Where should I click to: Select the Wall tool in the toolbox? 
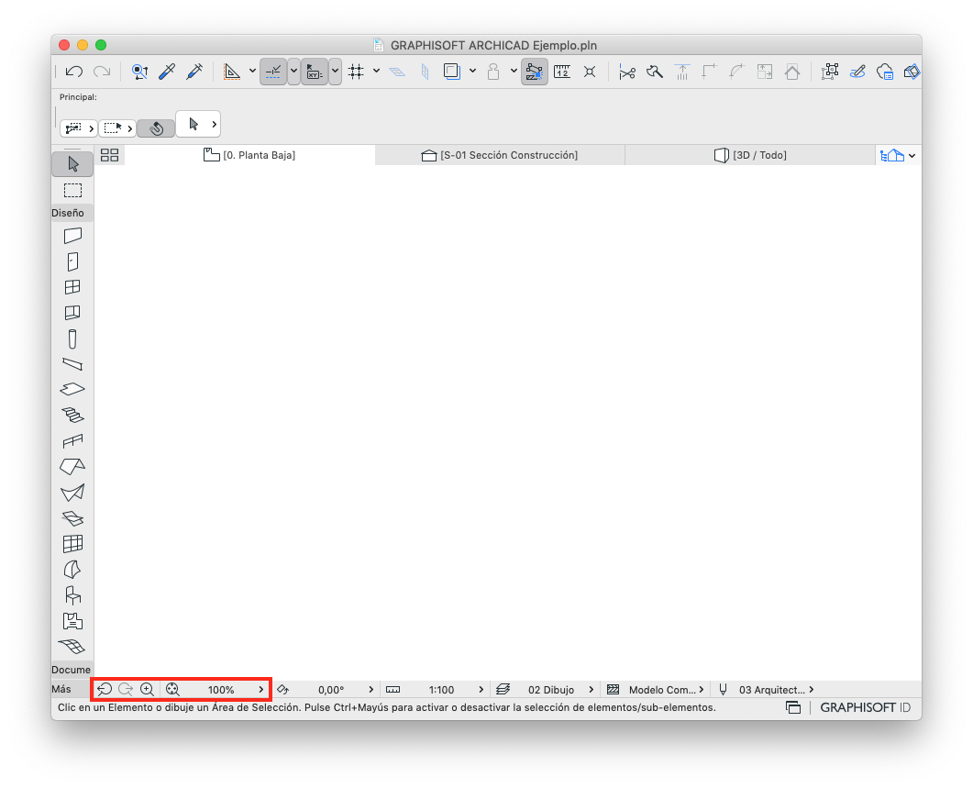pyautogui.click(x=72, y=236)
